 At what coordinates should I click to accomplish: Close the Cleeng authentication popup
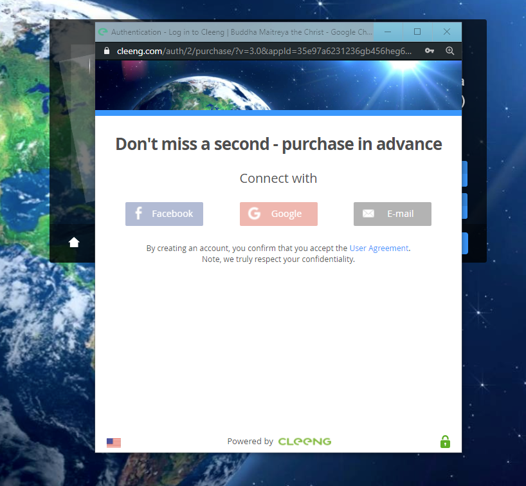(447, 32)
